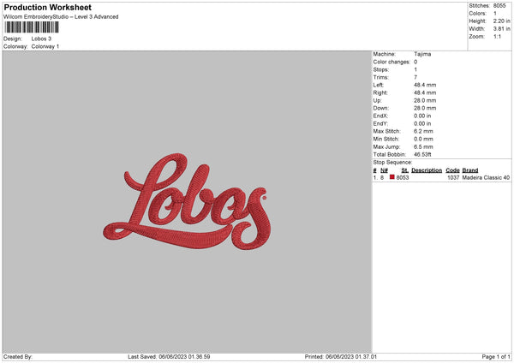The height and width of the screenshot is (363, 514).
Task: Click the Stitches value 8055
Action: 499,6
